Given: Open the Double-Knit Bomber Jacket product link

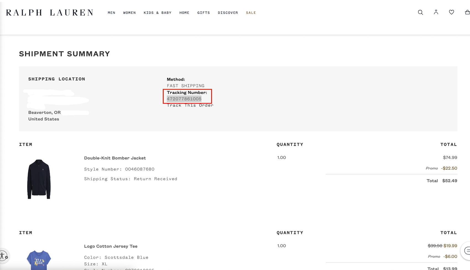Looking at the screenshot, I should 115,158.
